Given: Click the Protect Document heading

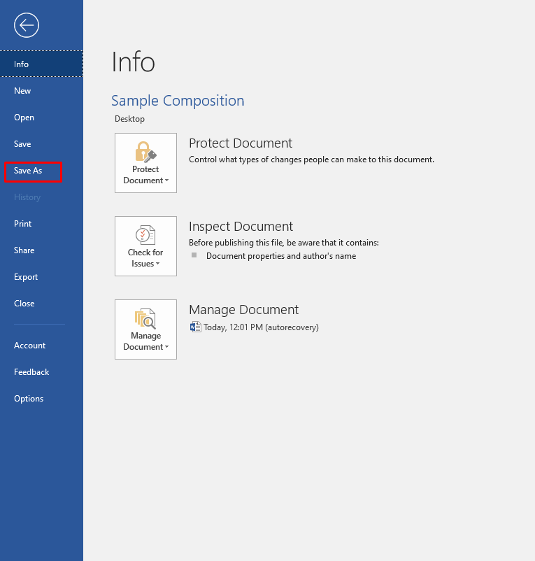Looking at the screenshot, I should click(241, 143).
